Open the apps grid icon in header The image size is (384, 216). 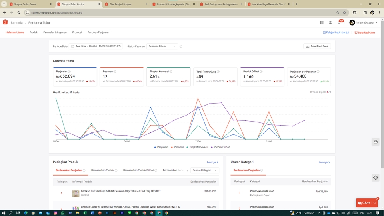[x=322, y=22]
